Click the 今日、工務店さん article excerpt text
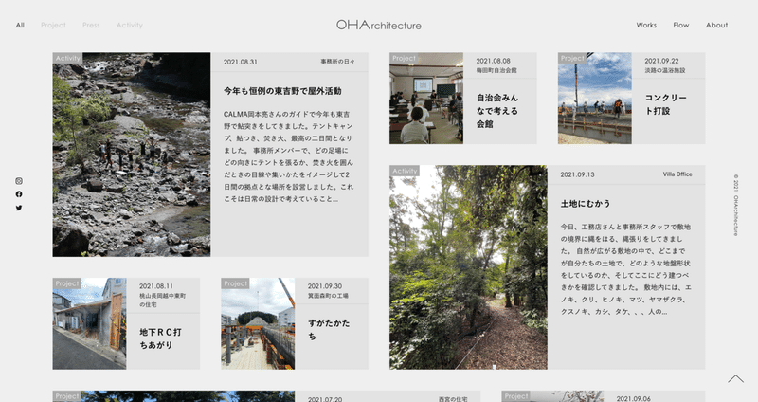The image size is (758, 402). tap(625, 269)
